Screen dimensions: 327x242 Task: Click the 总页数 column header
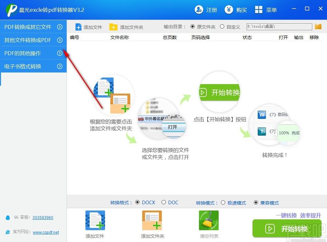pyautogui.click(x=170, y=37)
